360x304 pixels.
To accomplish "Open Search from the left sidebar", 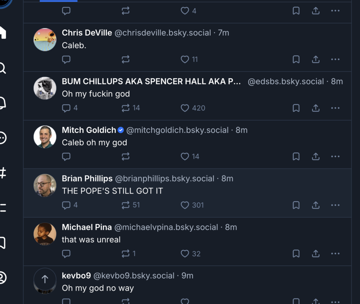I will click(x=2, y=68).
